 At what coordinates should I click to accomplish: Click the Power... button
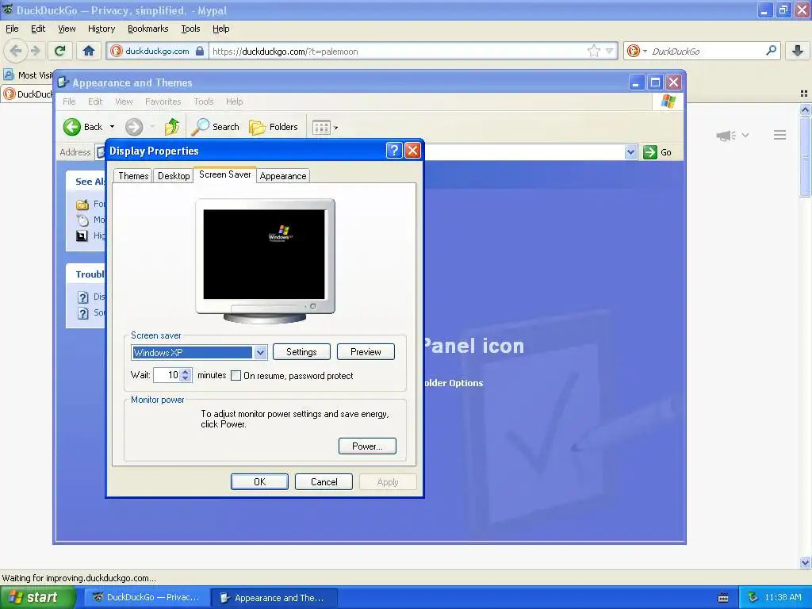[x=367, y=446]
